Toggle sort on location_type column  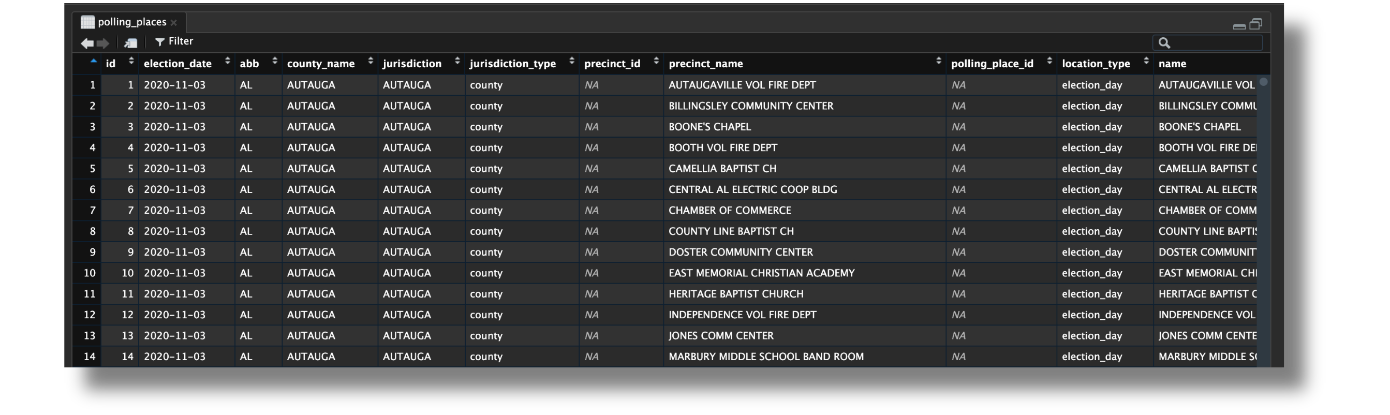click(x=1146, y=62)
